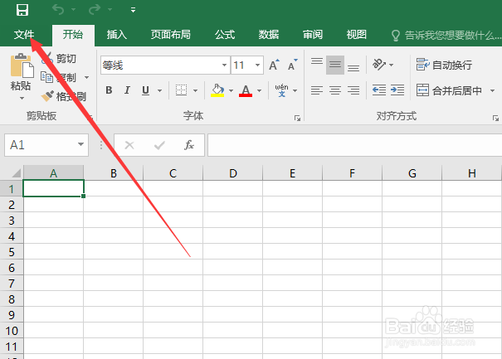Apply red Font Color letter A
502x359 pixels.
tap(246, 90)
